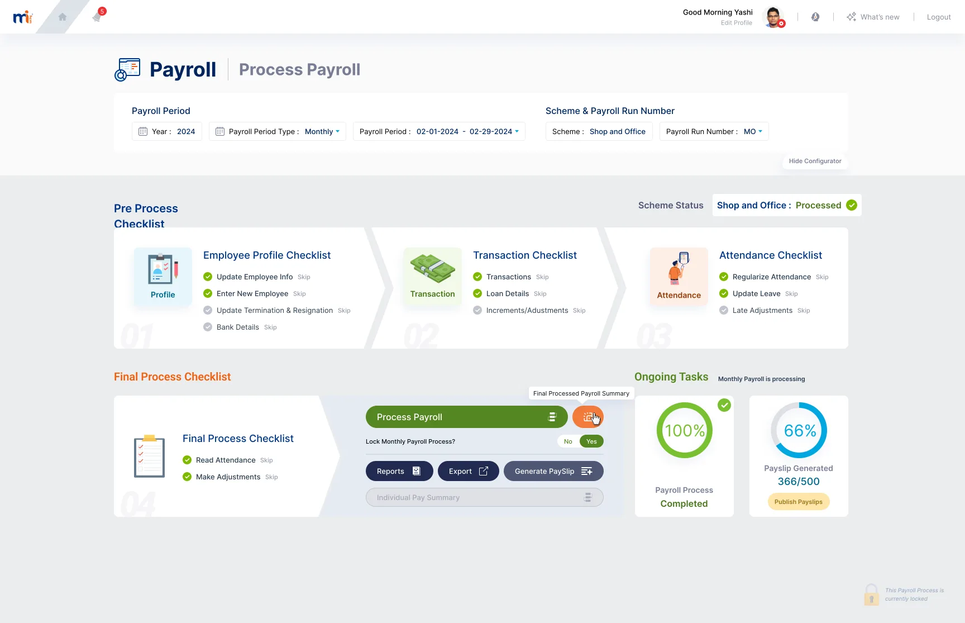Open Payroll Run Number dropdown

coord(714,131)
